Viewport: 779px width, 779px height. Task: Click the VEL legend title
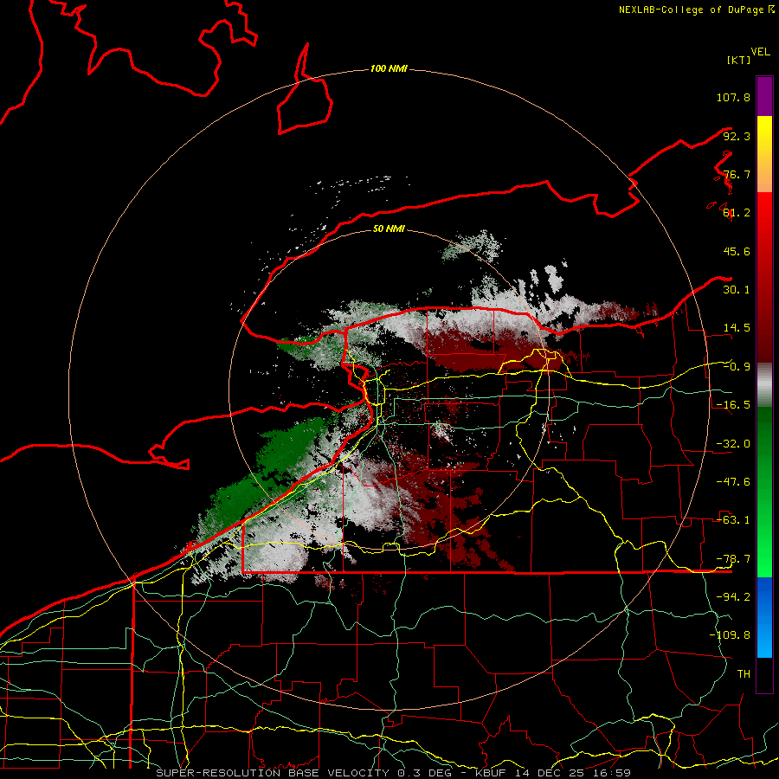[x=760, y=52]
